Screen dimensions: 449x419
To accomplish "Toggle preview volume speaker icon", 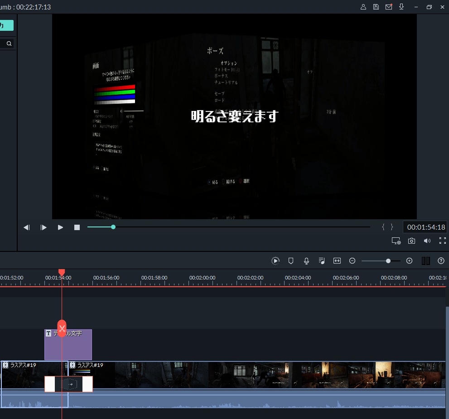I will click(427, 241).
